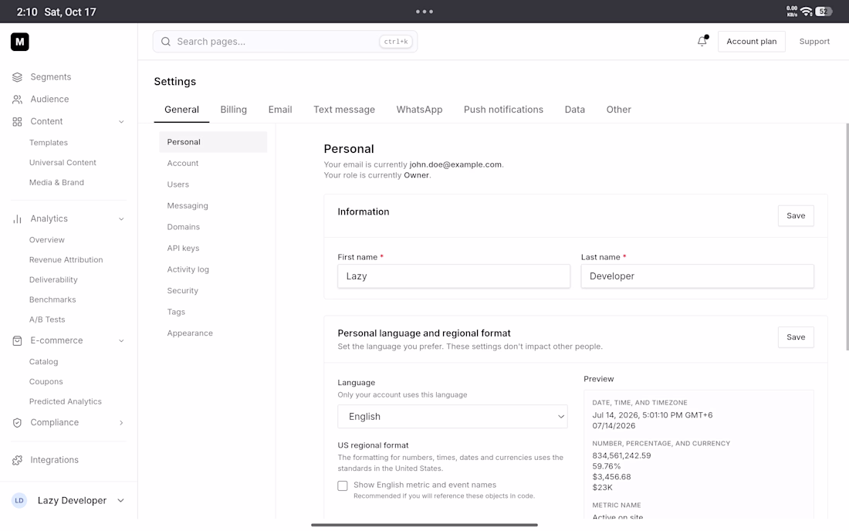The width and height of the screenshot is (849, 531).
Task: Open the Lazy Developer account menu
Action: 69,500
